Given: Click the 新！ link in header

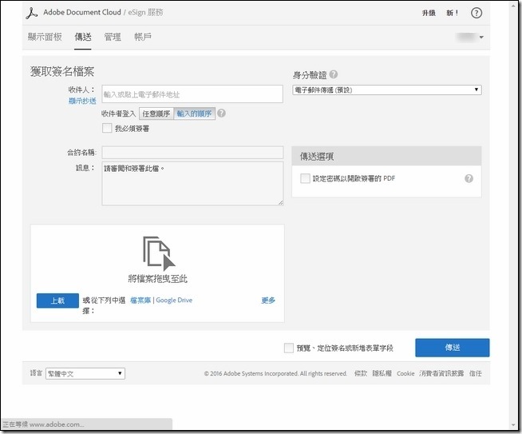Looking at the screenshot, I should point(452,13).
